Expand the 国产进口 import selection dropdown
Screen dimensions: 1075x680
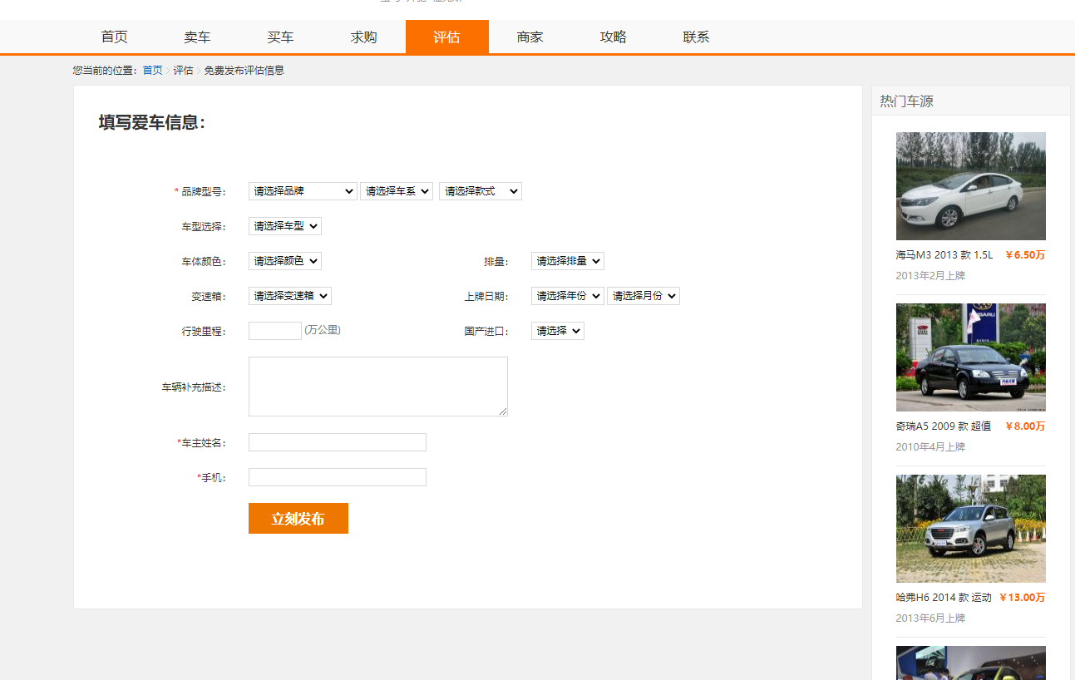(x=557, y=330)
